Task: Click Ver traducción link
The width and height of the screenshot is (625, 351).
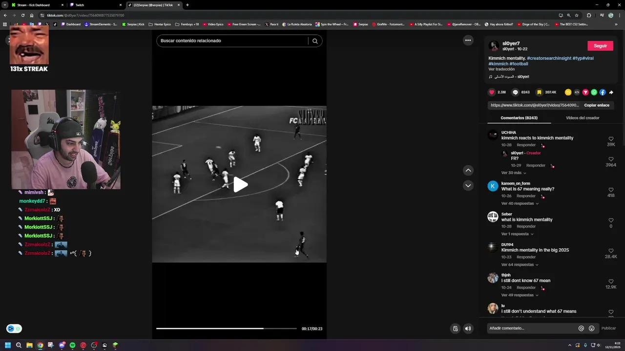Action: 501,69
